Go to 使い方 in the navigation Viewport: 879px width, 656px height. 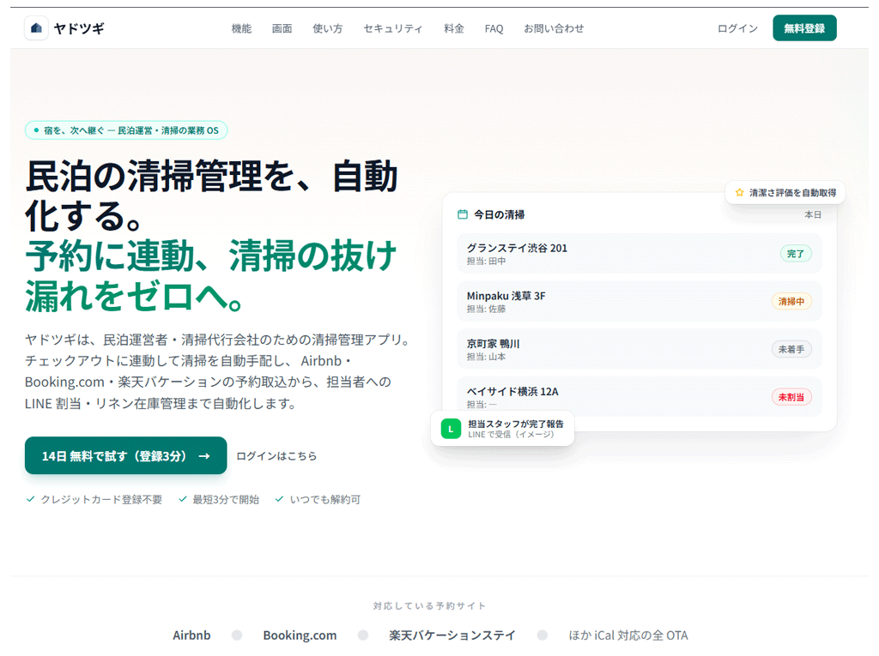click(327, 28)
